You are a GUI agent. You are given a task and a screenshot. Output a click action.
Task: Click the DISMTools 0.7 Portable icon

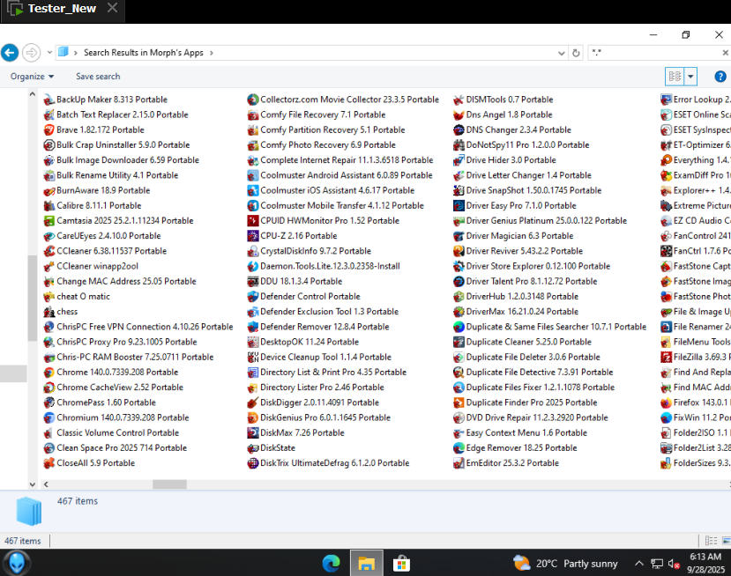pos(459,100)
